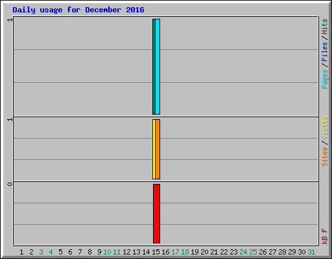Click the yellow Visits bar for day 15
332x259 pixels.
pyautogui.click(x=154, y=149)
